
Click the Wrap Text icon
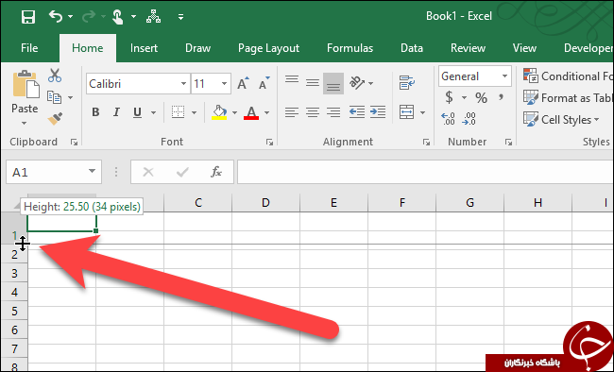(x=407, y=83)
